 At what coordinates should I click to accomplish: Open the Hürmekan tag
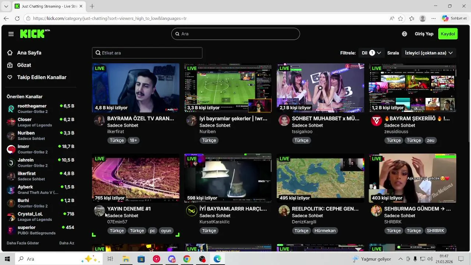(x=325, y=231)
